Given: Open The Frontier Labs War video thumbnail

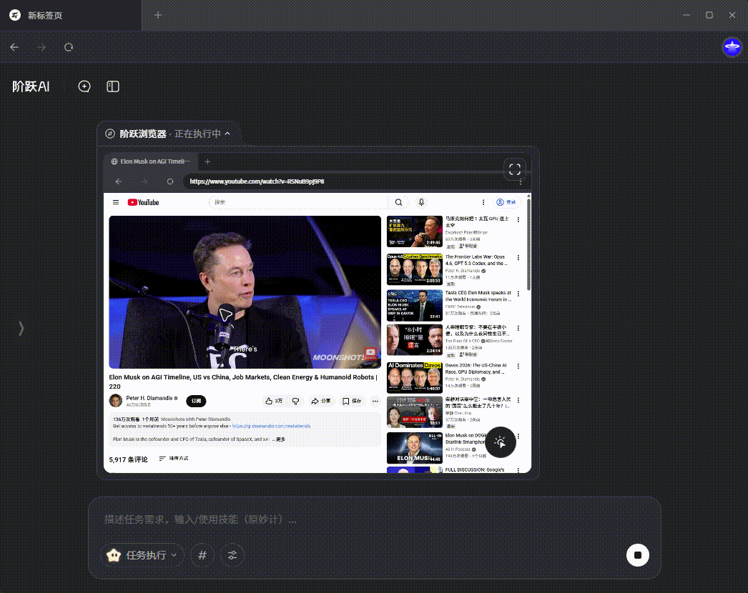Looking at the screenshot, I should (415, 269).
